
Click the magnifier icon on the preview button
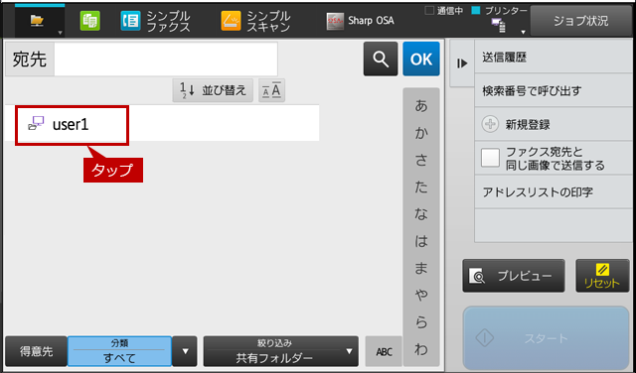(477, 276)
